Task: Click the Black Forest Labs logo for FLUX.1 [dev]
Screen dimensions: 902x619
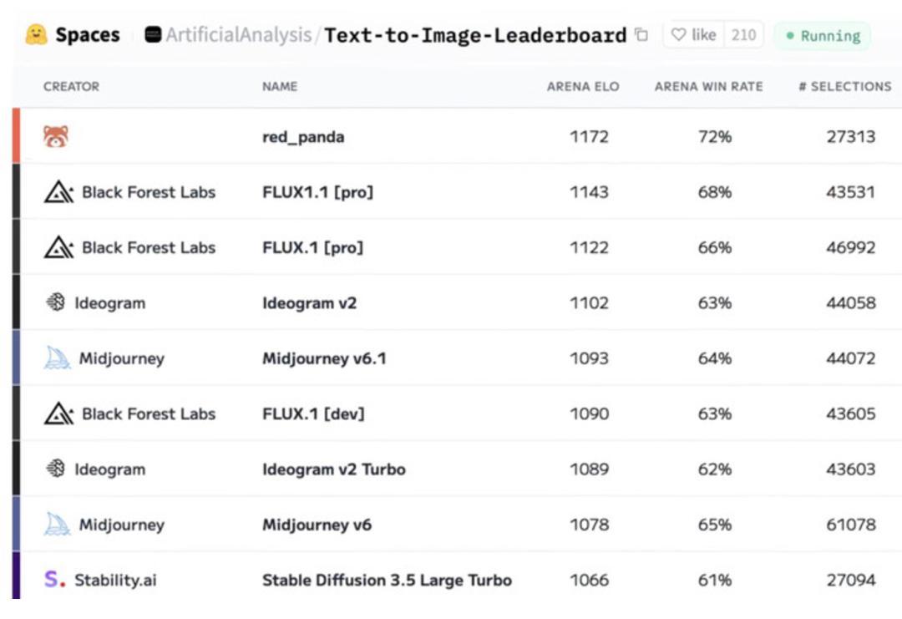Action: pyautogui.click(x=58, y=414)
